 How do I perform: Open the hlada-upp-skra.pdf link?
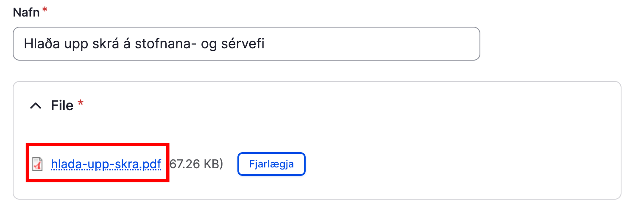(106, 164)
